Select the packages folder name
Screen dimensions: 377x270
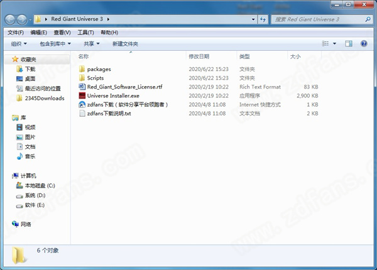(99, 69)
